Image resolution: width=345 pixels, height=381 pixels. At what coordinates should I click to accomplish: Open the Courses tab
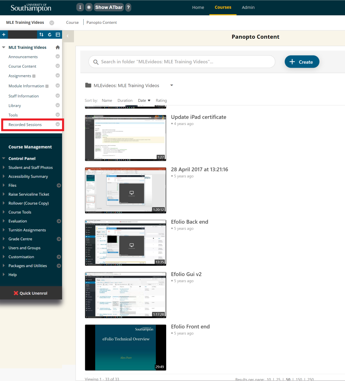[x=223, y=7]
